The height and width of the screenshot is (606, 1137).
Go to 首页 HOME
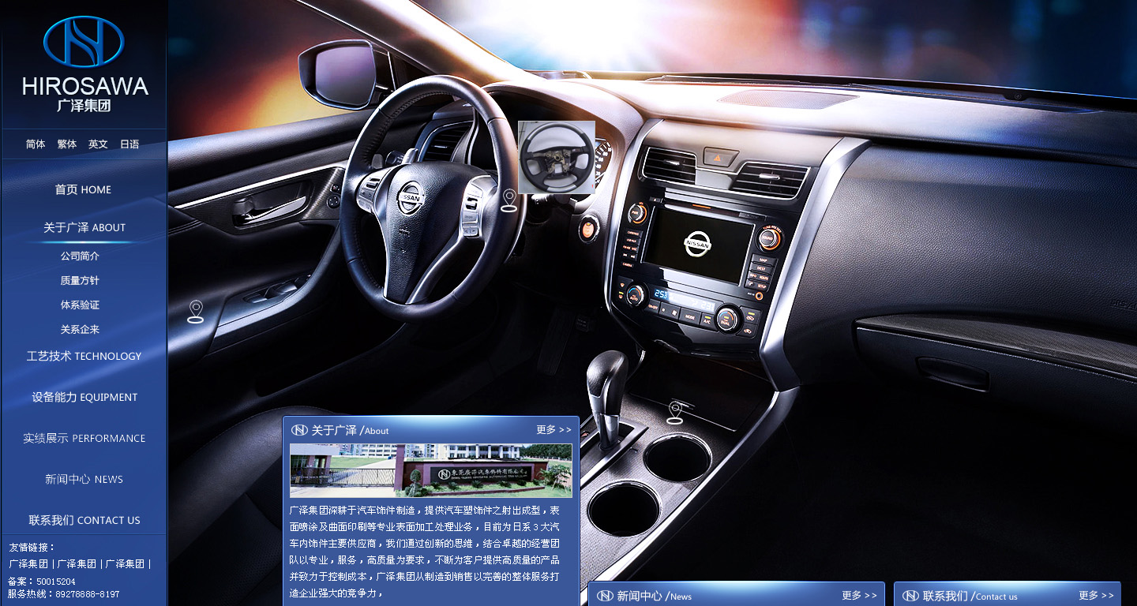point(83,189)
